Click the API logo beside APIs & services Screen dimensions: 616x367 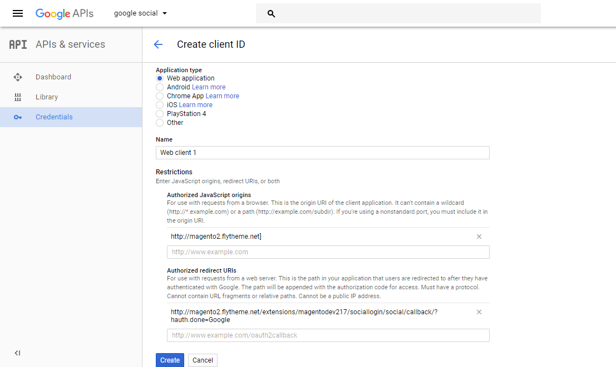[x=18, y=44]
